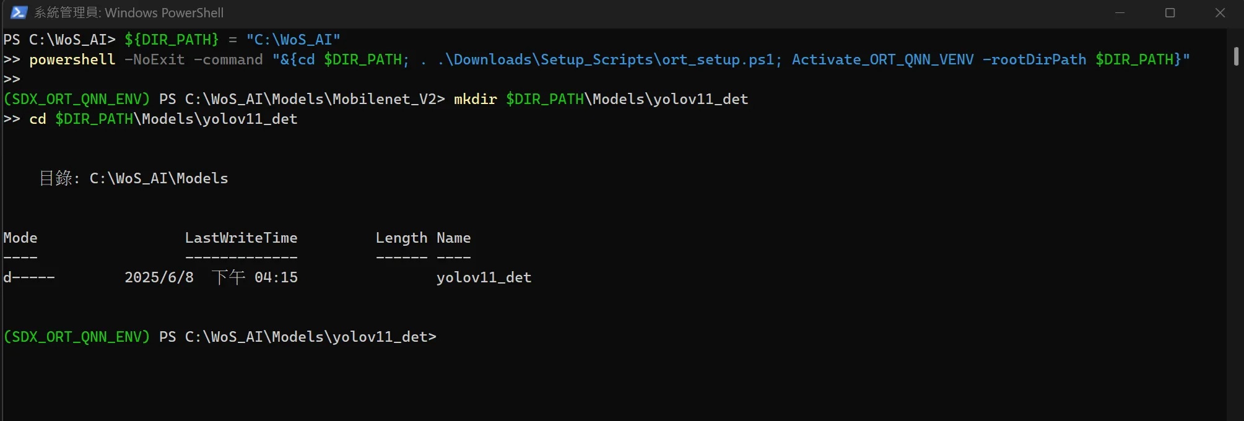1244x421 pixels.
Task: Click the 'Name' column header
Action: (x=454, y=238)
